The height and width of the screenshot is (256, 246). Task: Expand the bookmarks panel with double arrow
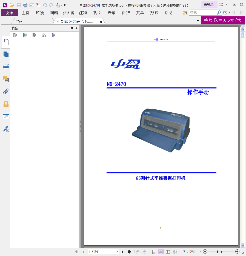point(72,28)
